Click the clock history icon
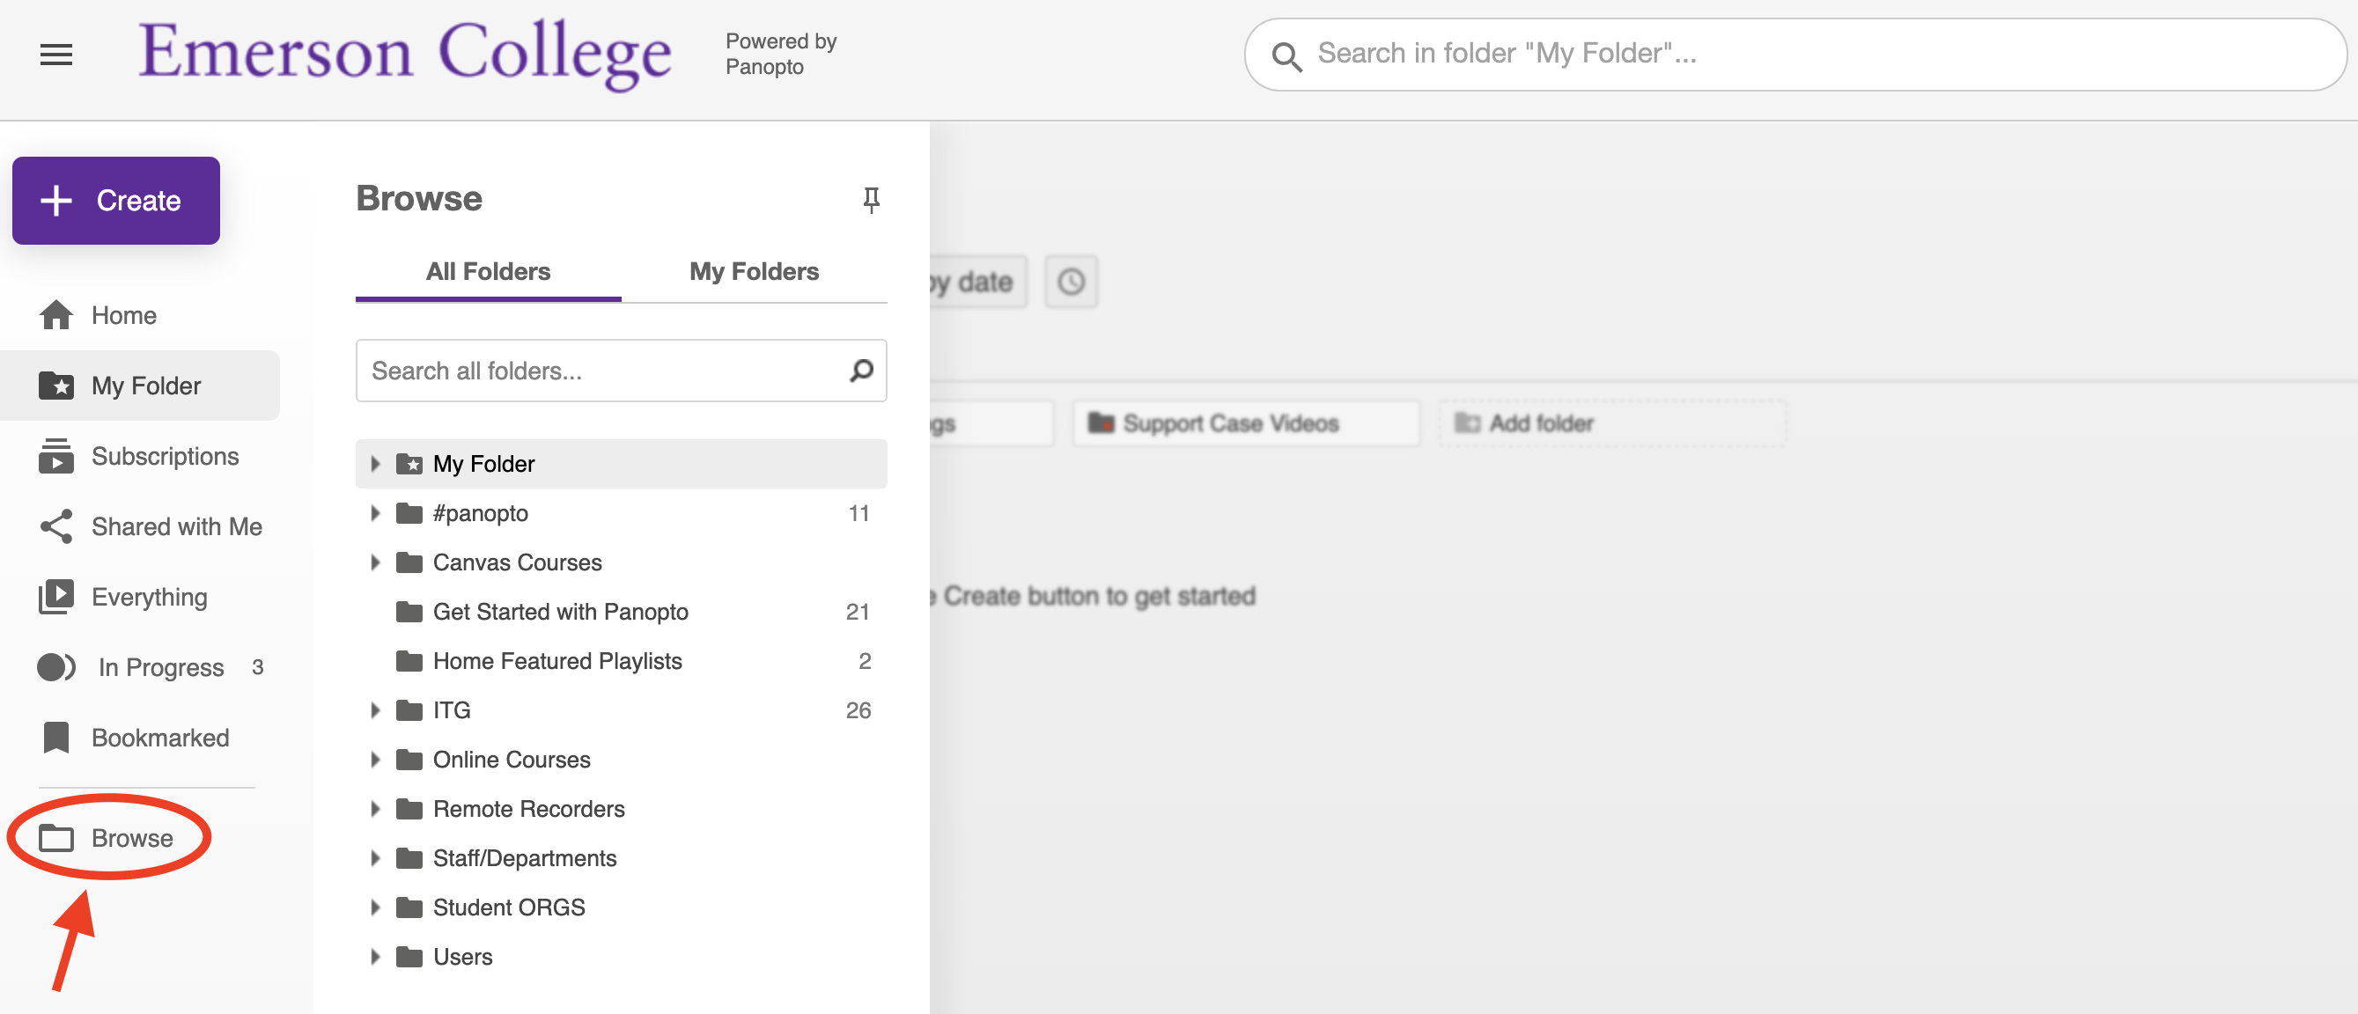 pos(1071,282)
